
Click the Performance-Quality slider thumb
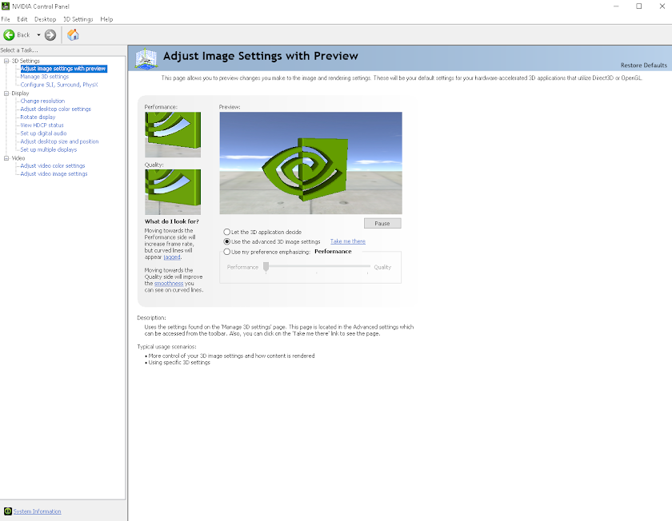point(266,267)
